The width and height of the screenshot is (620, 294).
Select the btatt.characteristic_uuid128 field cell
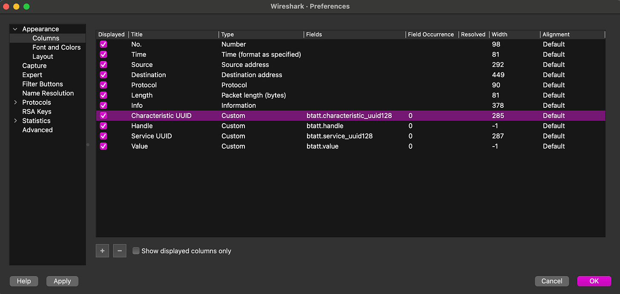coord(349,115)
